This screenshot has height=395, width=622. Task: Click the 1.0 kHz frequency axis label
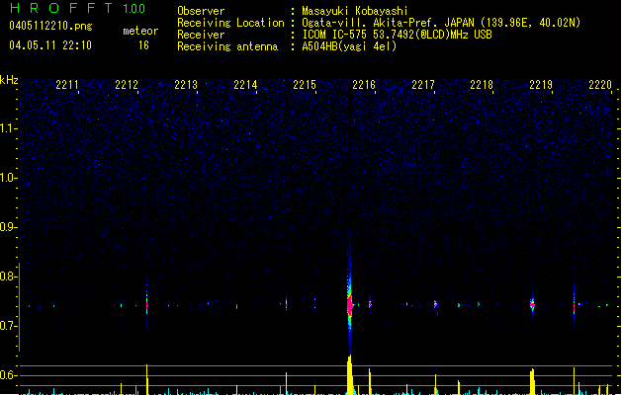[x=8, y=178]
